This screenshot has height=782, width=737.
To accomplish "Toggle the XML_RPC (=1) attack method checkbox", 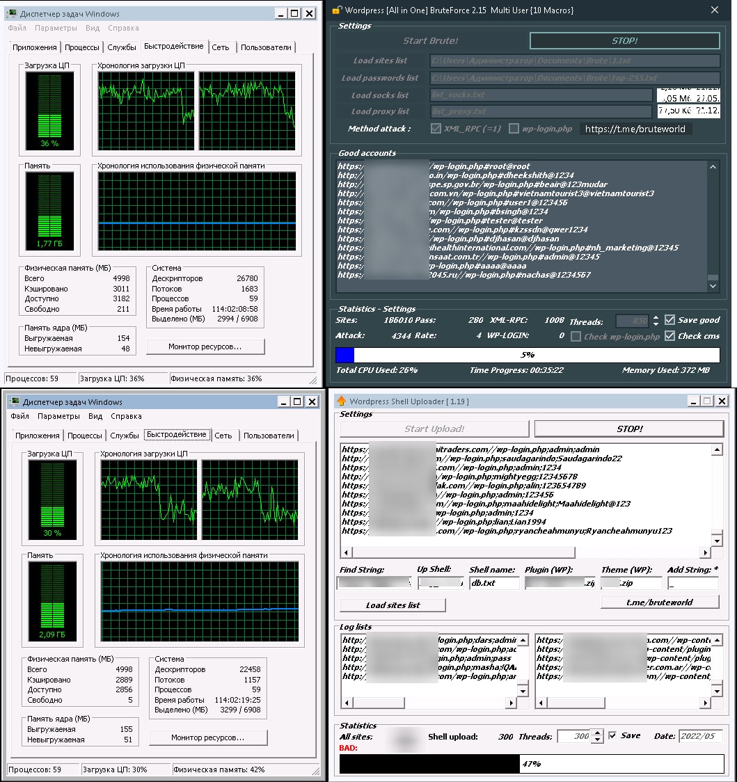I will (x=436, y=129).
